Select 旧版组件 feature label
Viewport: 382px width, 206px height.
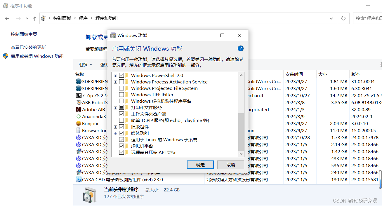click(x=140, y=127)
